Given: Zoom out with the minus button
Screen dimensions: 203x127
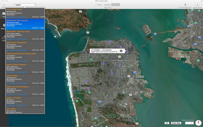Looking at the screenshot, I should point(187,123).
